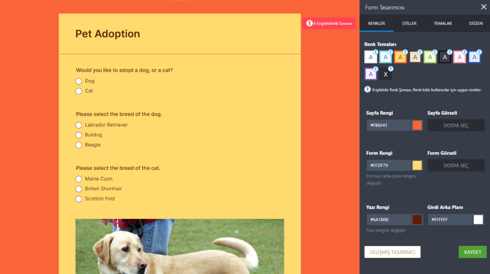Click 'Please select the breed of the cat.'
Image resolution: width=490 pixels, height=274 pixels.
click(118, 168)
